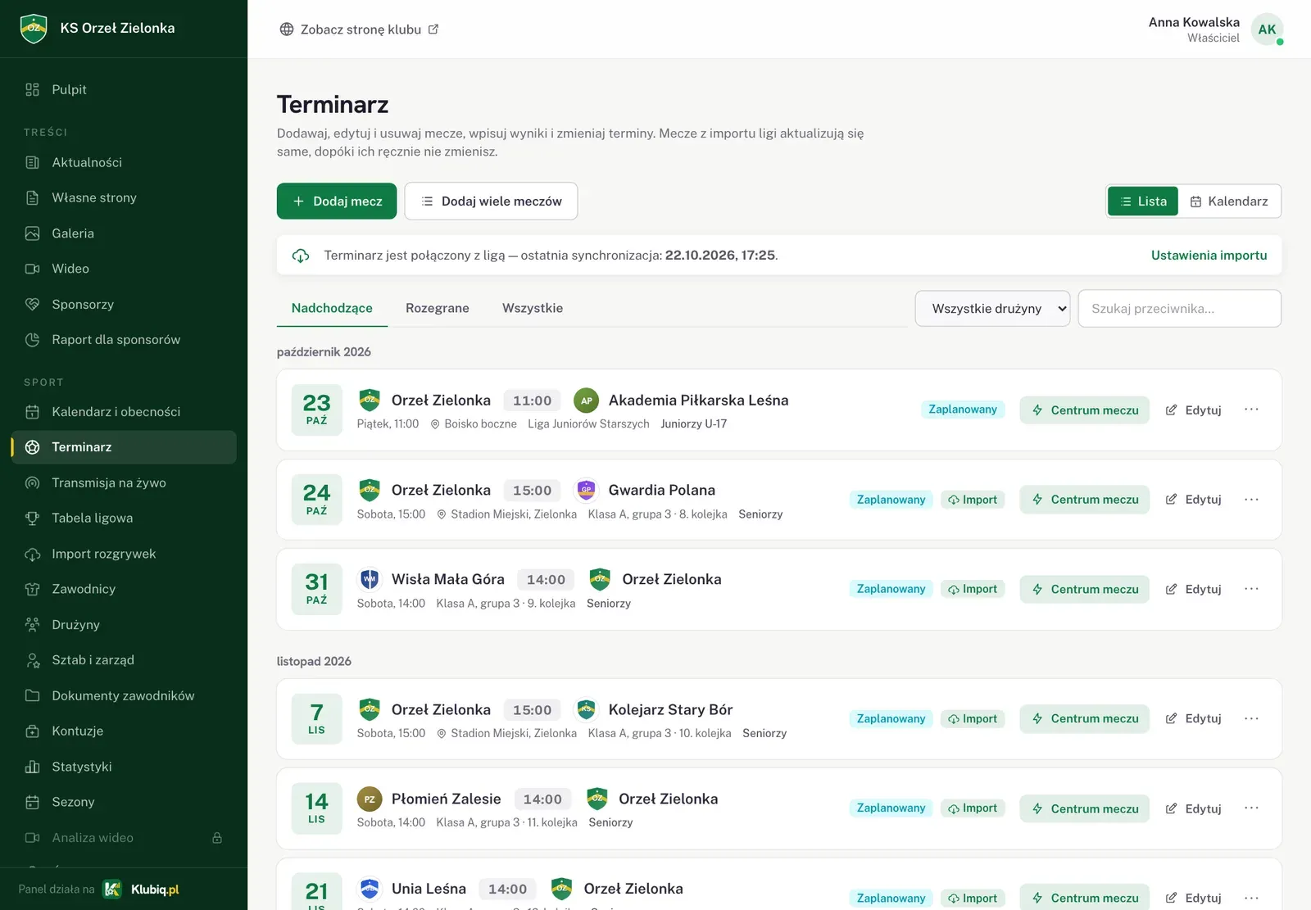
Task: Open more options for Akademia Piłkarska Leśna match
Action: [1251, 410]
